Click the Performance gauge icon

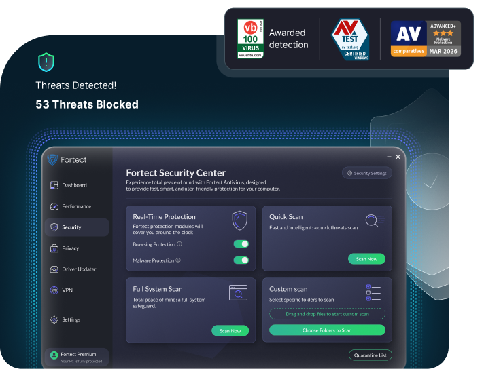pos(54,206)
